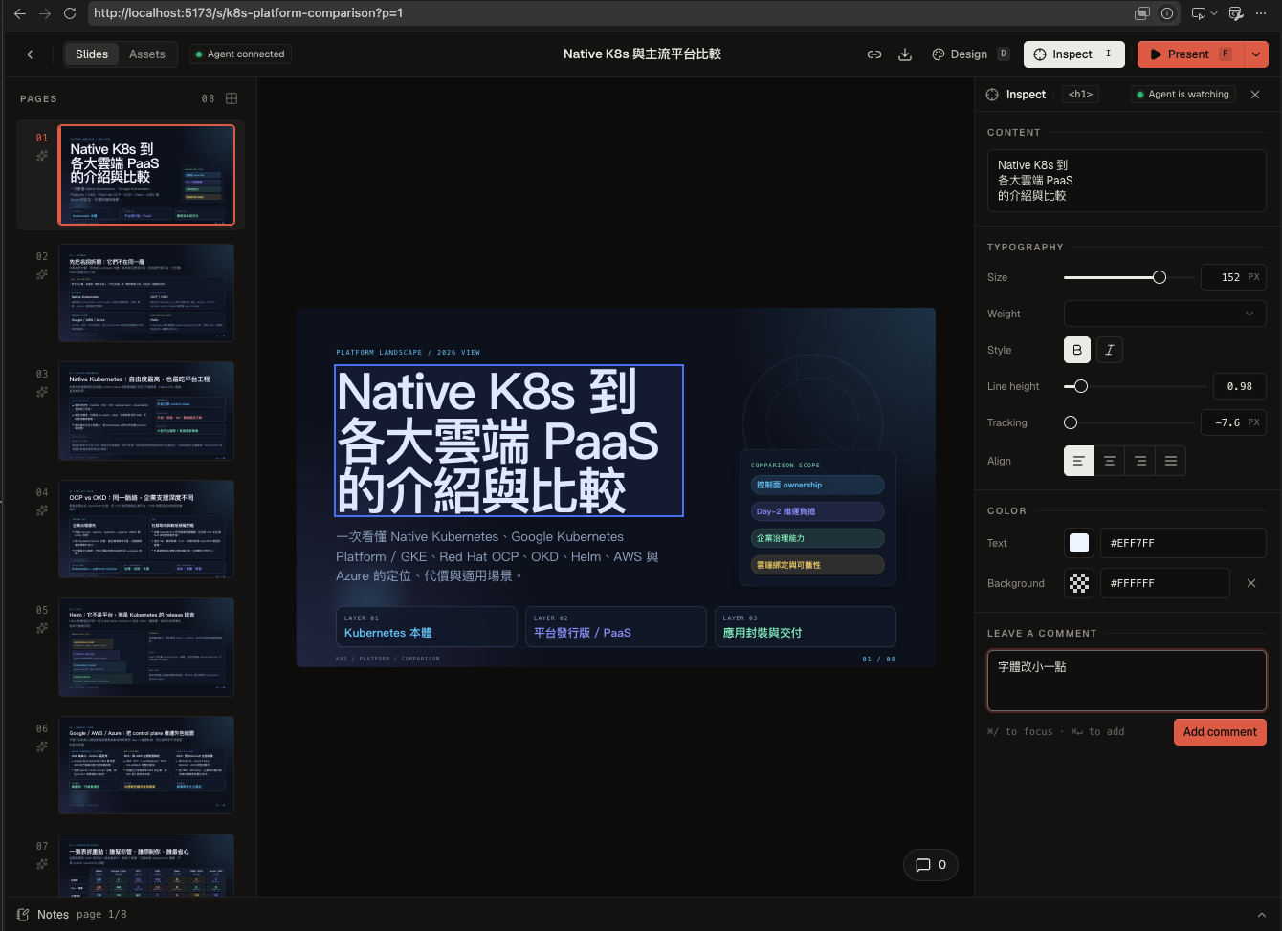1282x931 pixels.
Task: Reload the page in the browser
Action: (69, 13)
